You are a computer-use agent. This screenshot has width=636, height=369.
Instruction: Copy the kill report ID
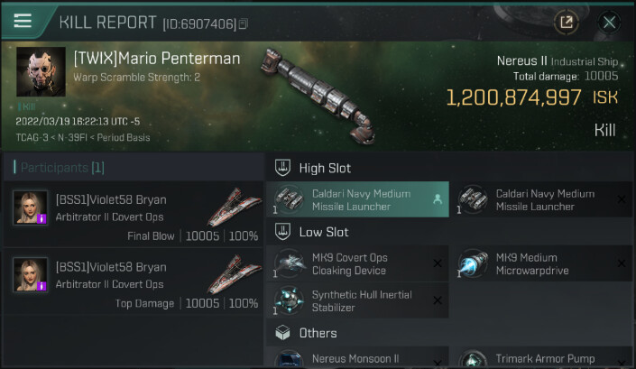click(244, 23)
